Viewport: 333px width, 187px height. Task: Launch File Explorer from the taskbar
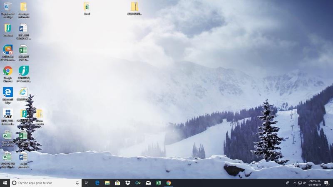coord(107,183)
